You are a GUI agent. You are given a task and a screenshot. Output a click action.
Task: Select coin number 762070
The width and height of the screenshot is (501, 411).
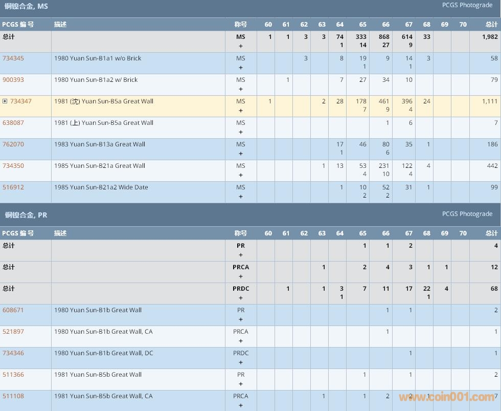tap(13, 144)
